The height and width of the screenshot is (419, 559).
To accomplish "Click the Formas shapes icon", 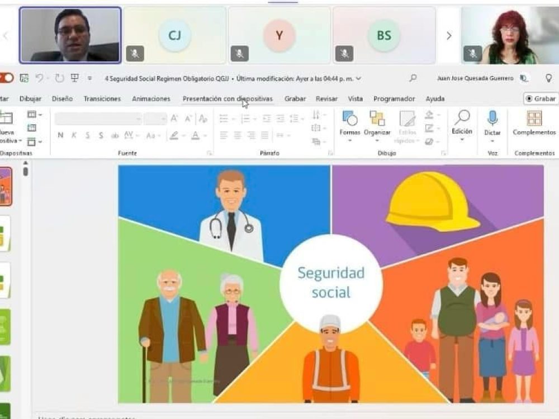I will (x=349, y=118).
